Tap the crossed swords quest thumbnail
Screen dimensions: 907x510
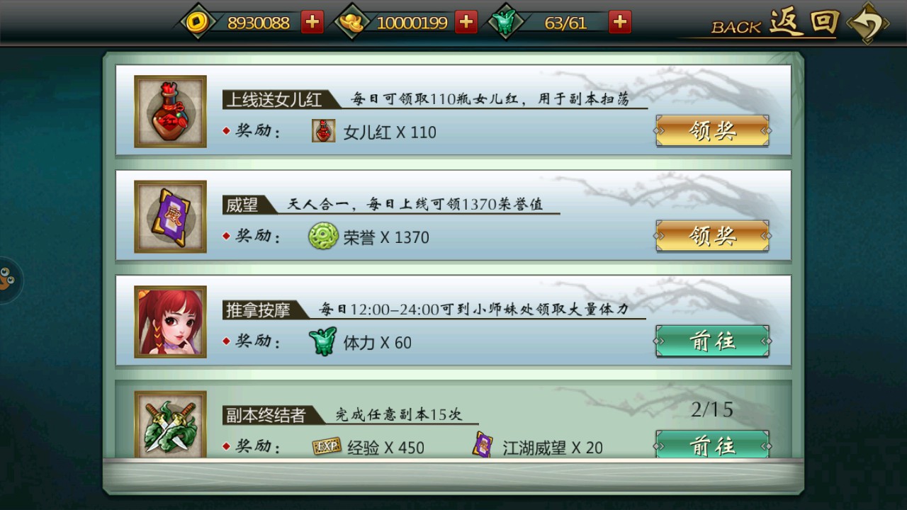[x=170, y=425]
